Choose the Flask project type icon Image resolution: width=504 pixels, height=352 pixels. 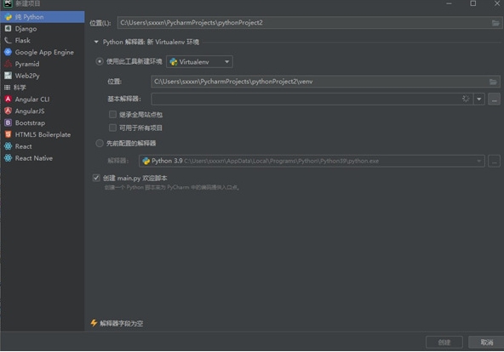tap(8, 41)
